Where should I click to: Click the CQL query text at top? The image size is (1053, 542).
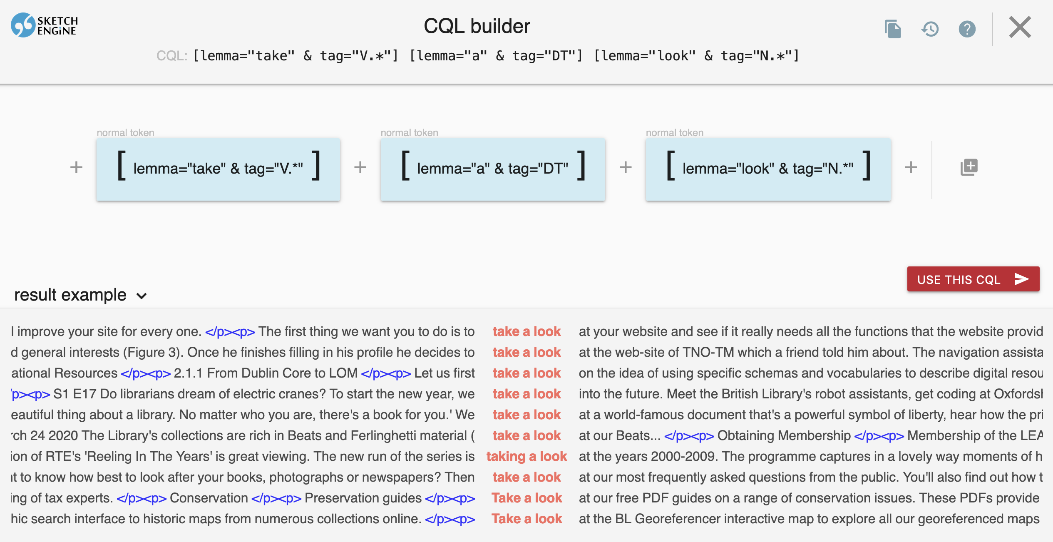click(x=495, y=56)
